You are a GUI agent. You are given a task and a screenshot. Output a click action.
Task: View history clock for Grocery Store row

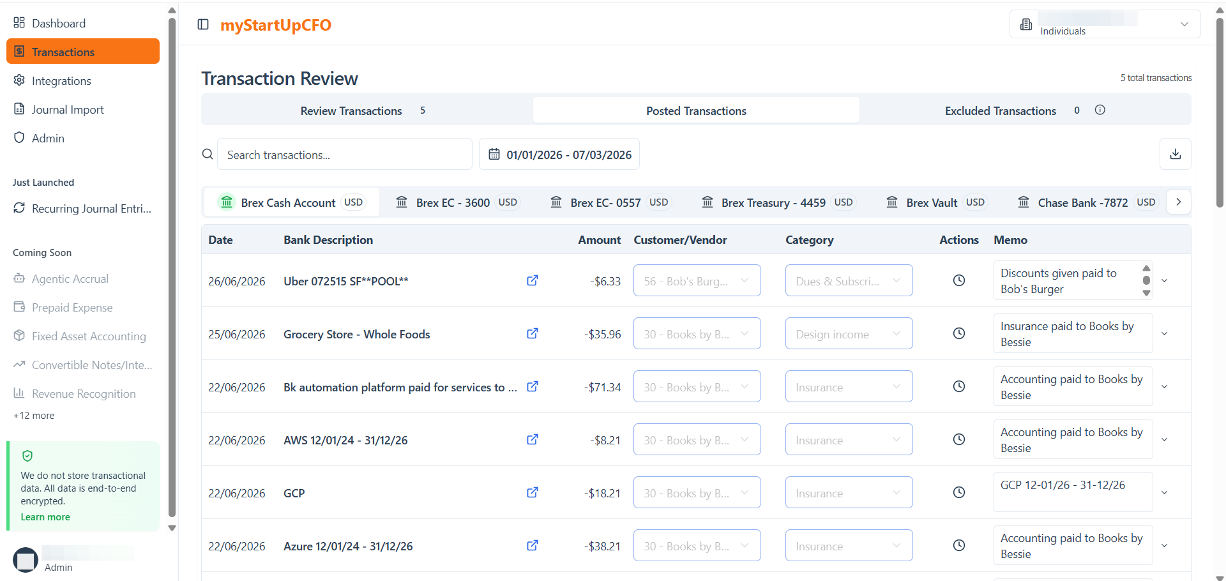click(x=958, y=333)
